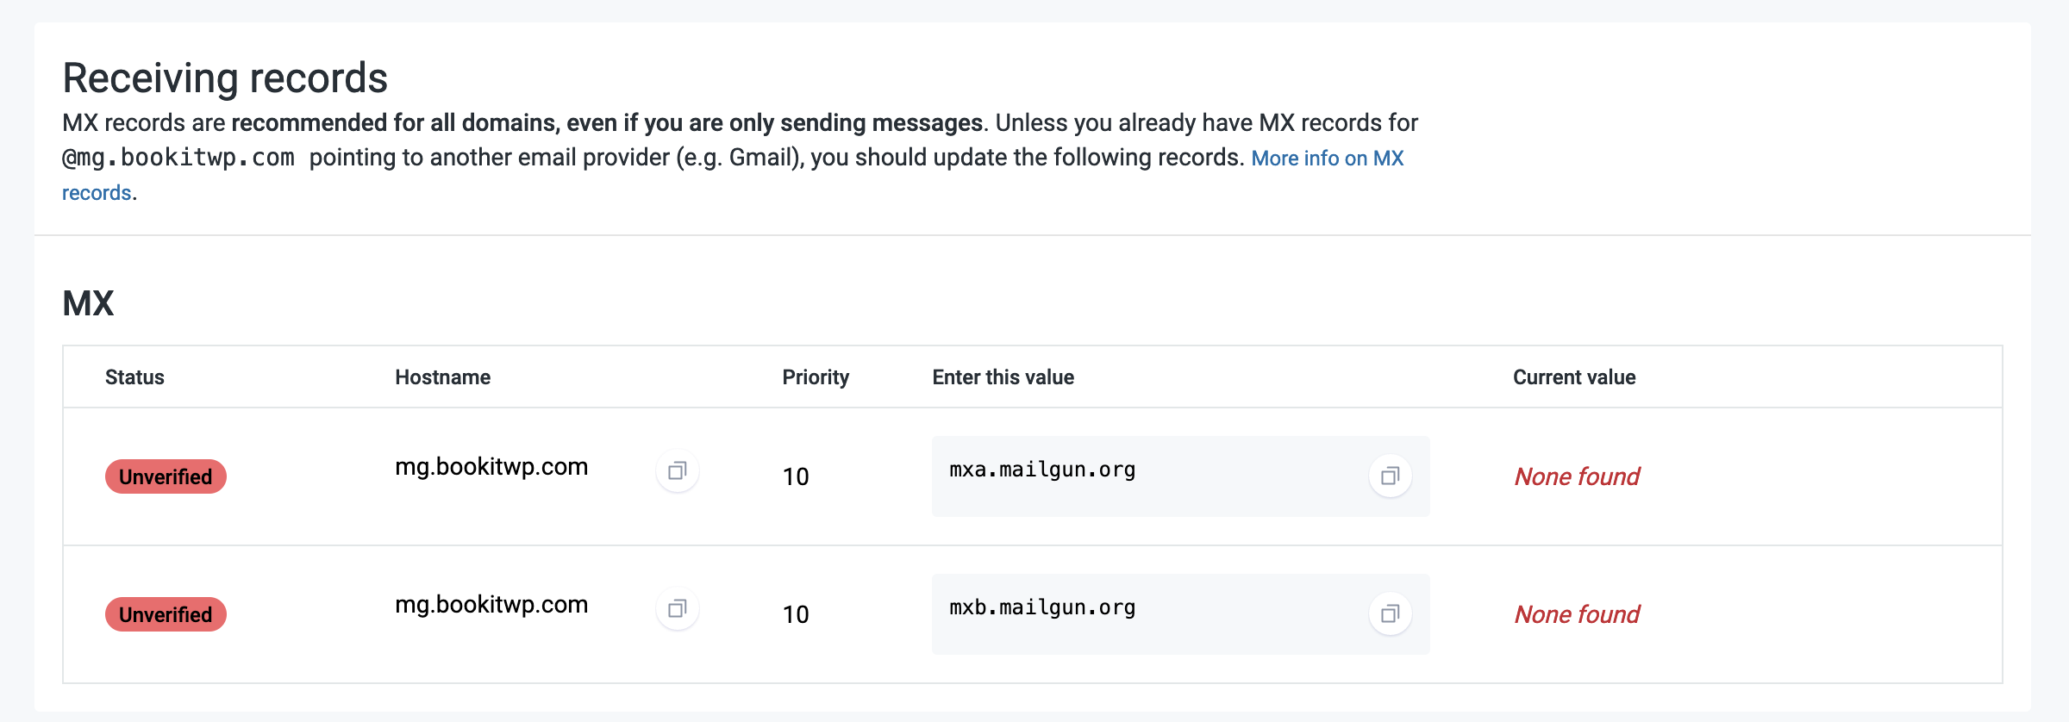The height and width of the screenshot is (722, 2069).
Task: Click the Hostname column header
Action: pyautogui.click(x=442, y=377)
